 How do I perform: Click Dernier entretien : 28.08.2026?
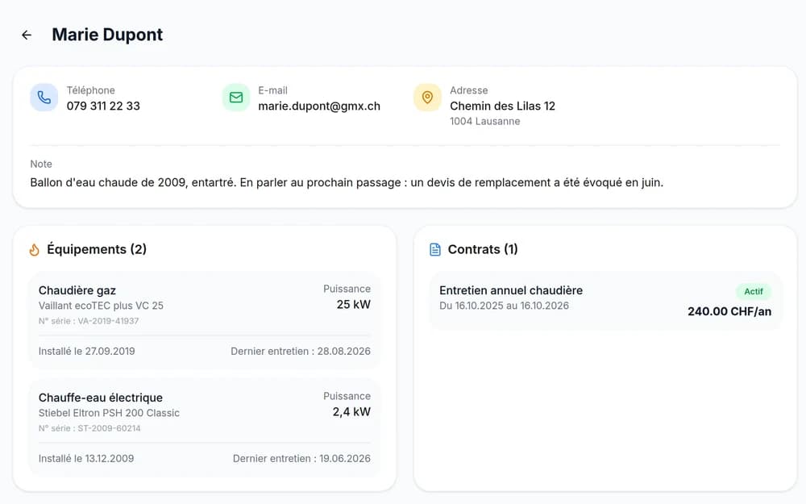point(301,352)
